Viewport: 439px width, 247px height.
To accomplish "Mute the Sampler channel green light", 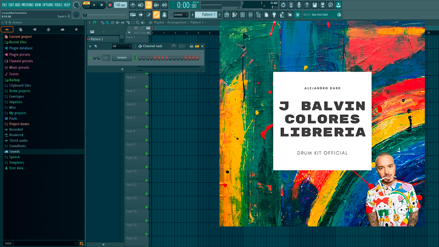I will [x=91, y=58].
